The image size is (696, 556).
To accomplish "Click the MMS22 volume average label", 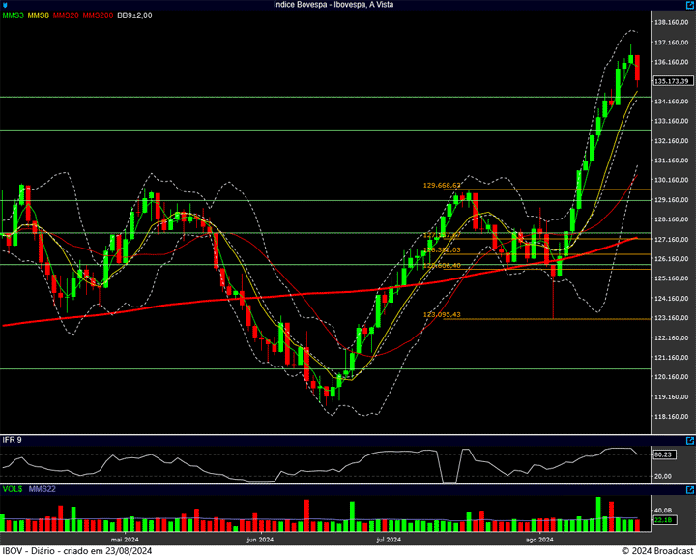I will click(43, 489).
